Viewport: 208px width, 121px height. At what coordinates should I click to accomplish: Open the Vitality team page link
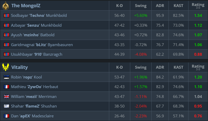pyautogui.click(x=19, y=67)
